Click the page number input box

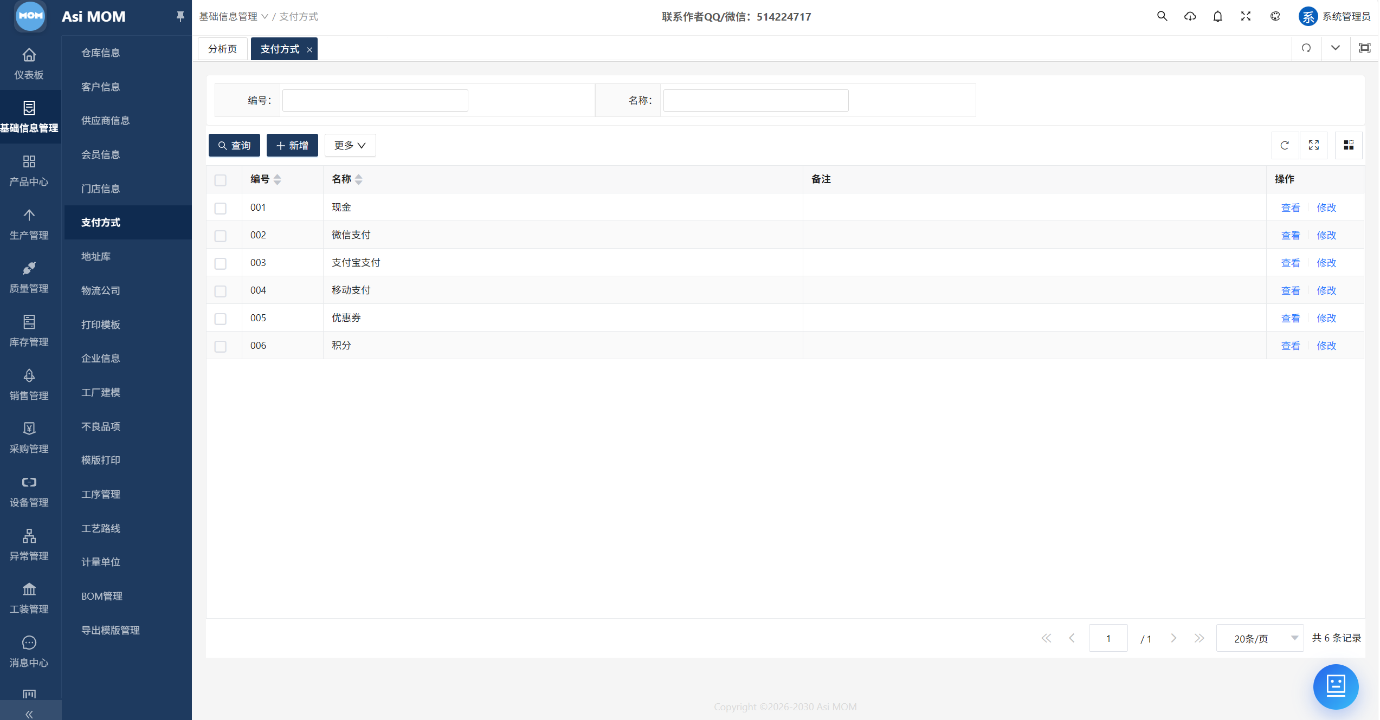pos(1108,638)
